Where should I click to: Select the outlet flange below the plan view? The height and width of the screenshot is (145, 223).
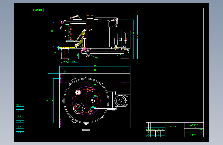coord(86,129)
